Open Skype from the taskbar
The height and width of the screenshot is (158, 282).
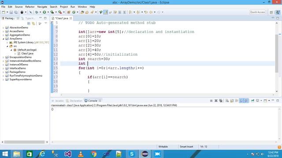pos(132,154)
